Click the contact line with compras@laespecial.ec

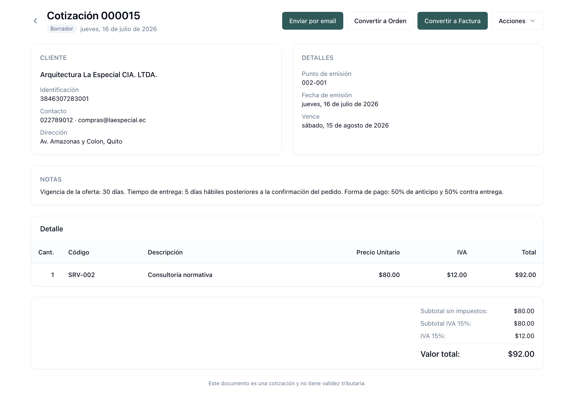93,120
